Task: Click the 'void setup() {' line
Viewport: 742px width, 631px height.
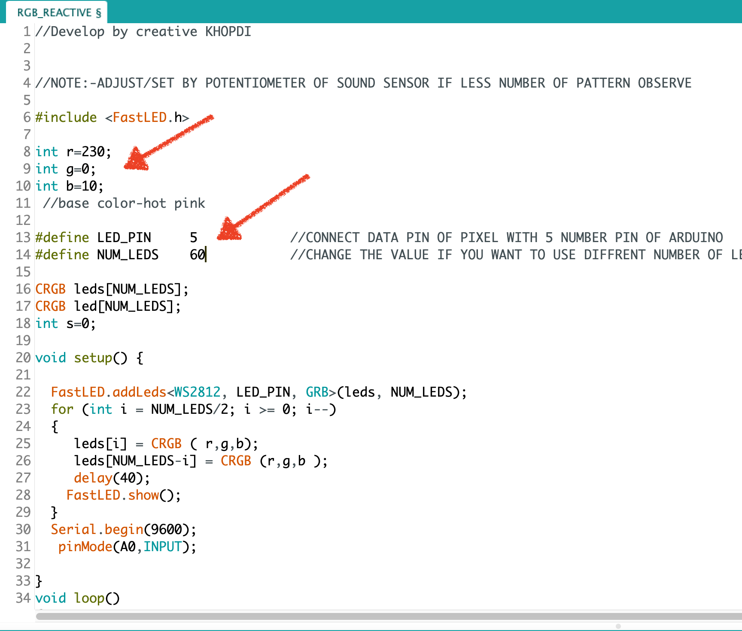Action: tap(89, 358)
